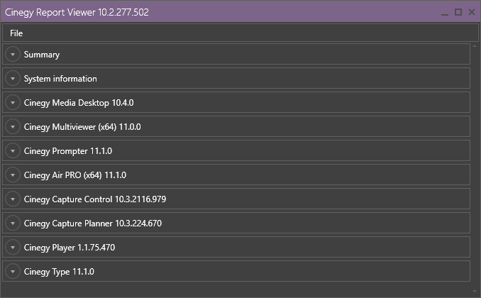The width and height of the screenshot is (481, 298).
Task: Click Cinegy Air PRO (x64) 11.1.0 label
Action: [75, 175]
